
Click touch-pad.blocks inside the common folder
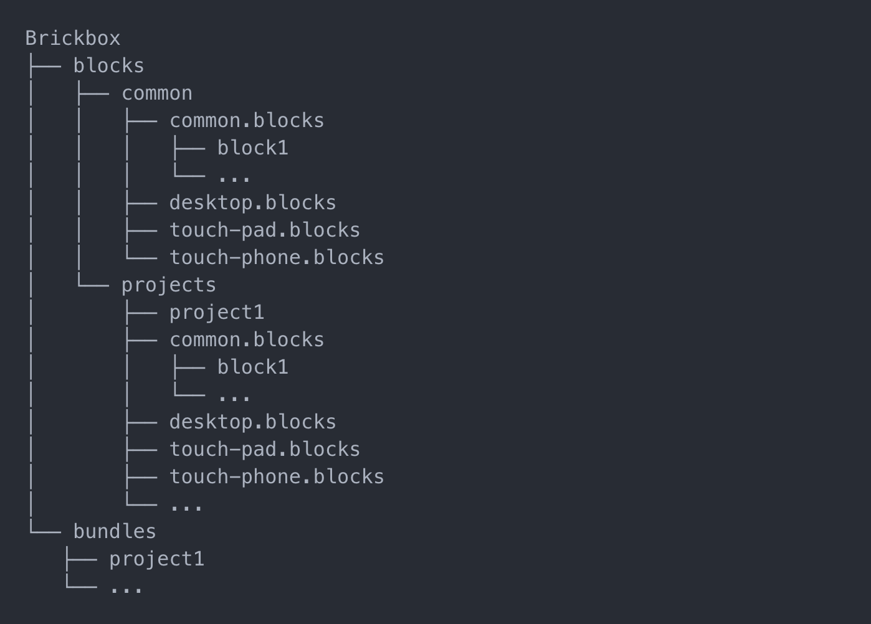click(x=264, y=230)
